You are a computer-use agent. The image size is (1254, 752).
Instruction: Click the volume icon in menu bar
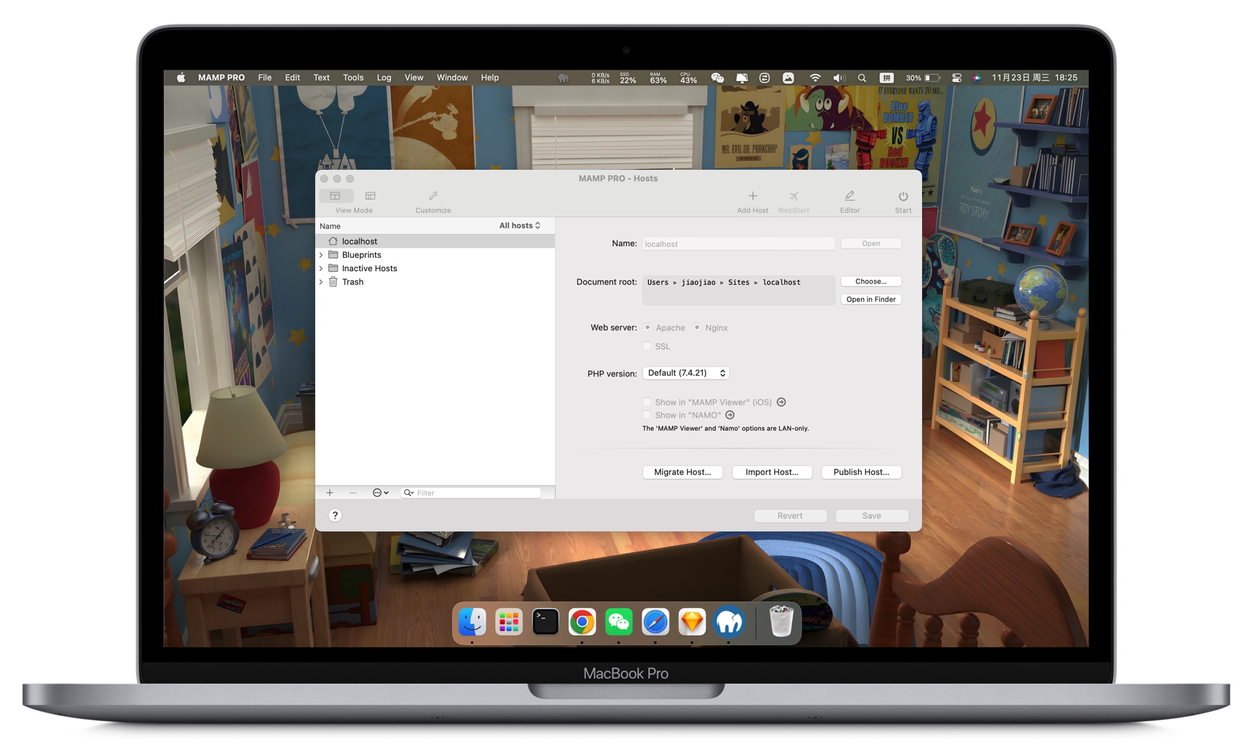(x=839, y=78)
